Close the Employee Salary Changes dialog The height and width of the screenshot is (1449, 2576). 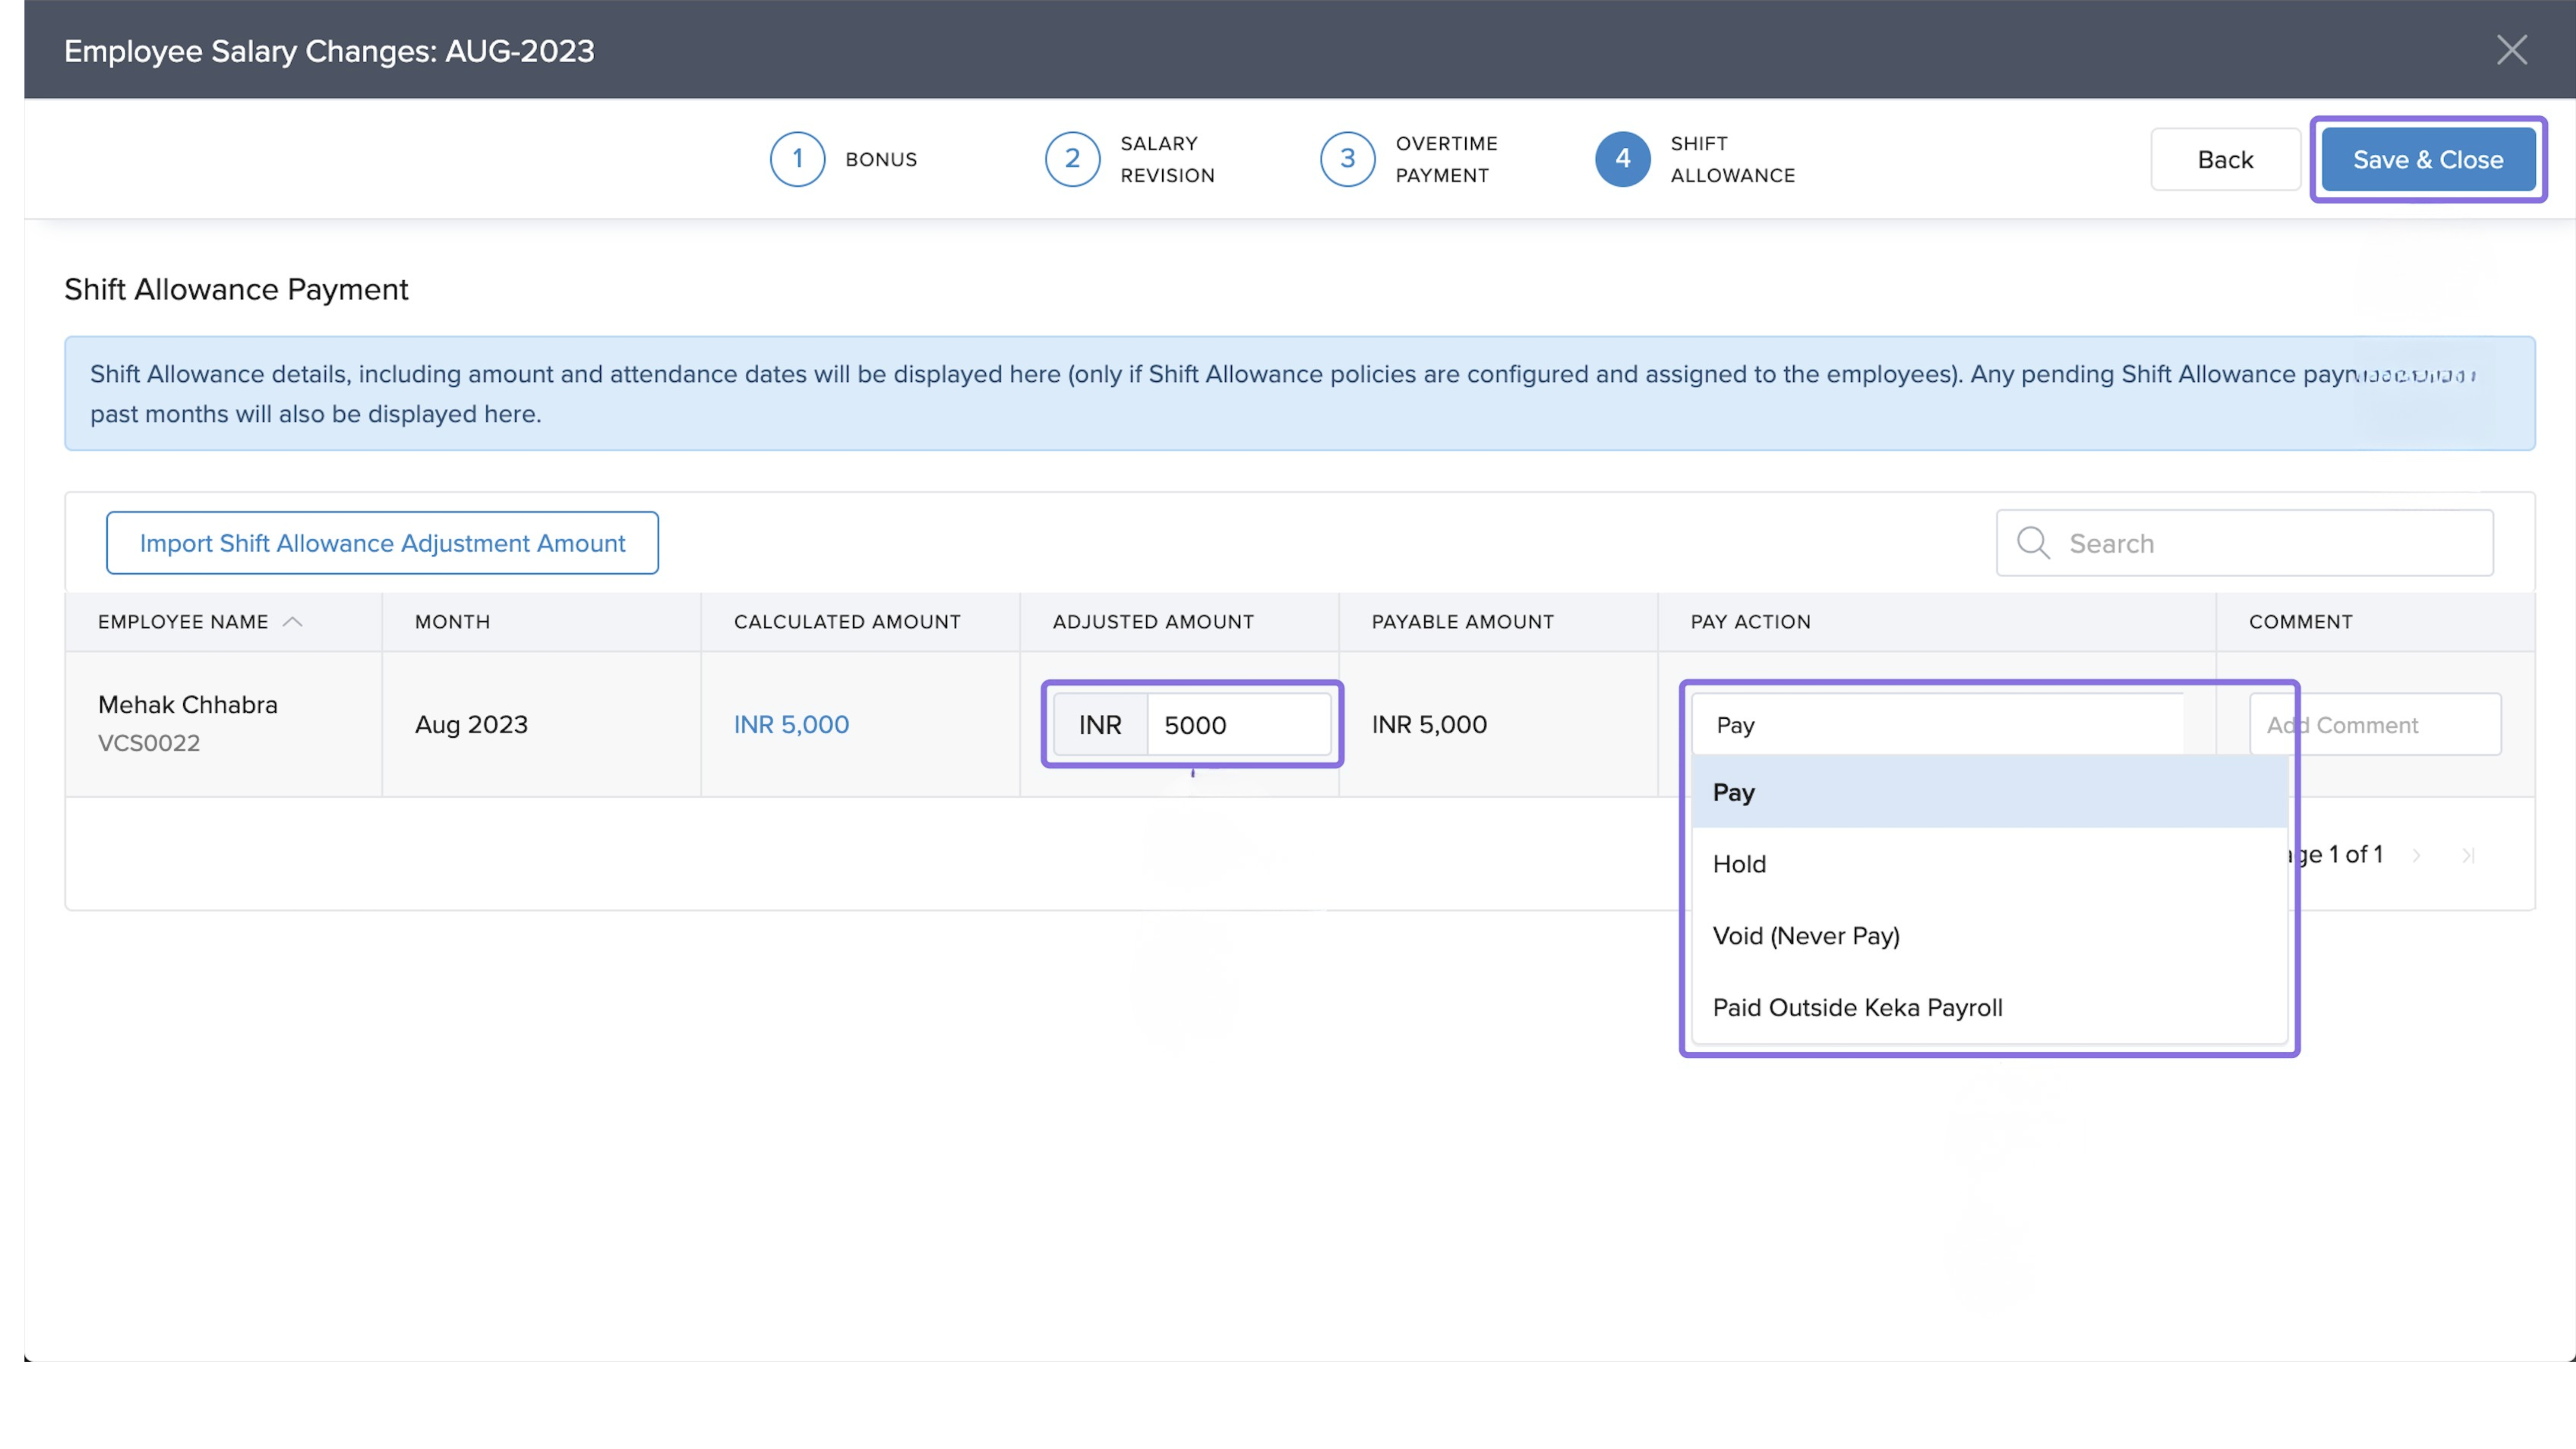click(2511, 50)
